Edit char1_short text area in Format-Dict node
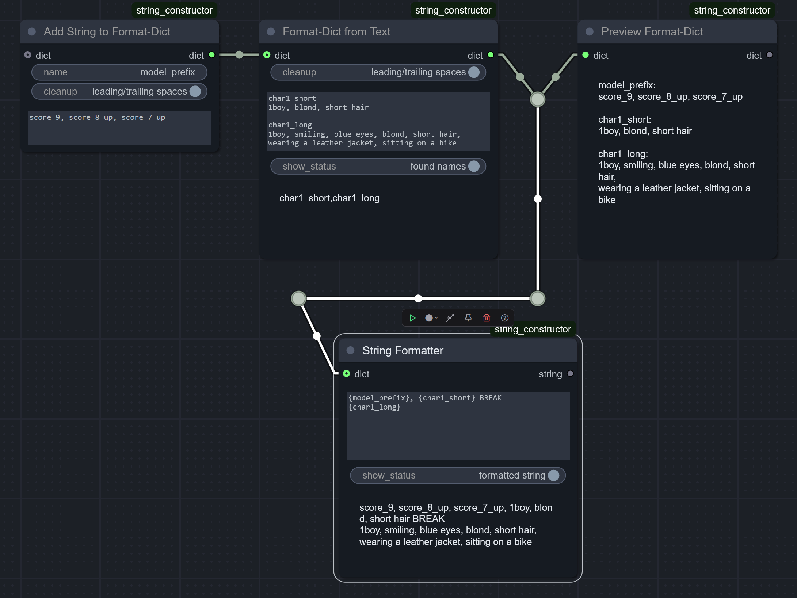This screenshot has height=598, width=797. (378, 121)
